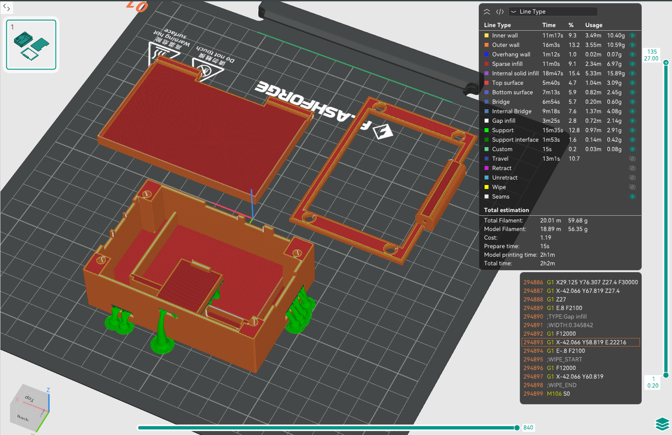Hide the Inner wall line type
This screenshot has width=672, height=435.
tap(632, 35)
